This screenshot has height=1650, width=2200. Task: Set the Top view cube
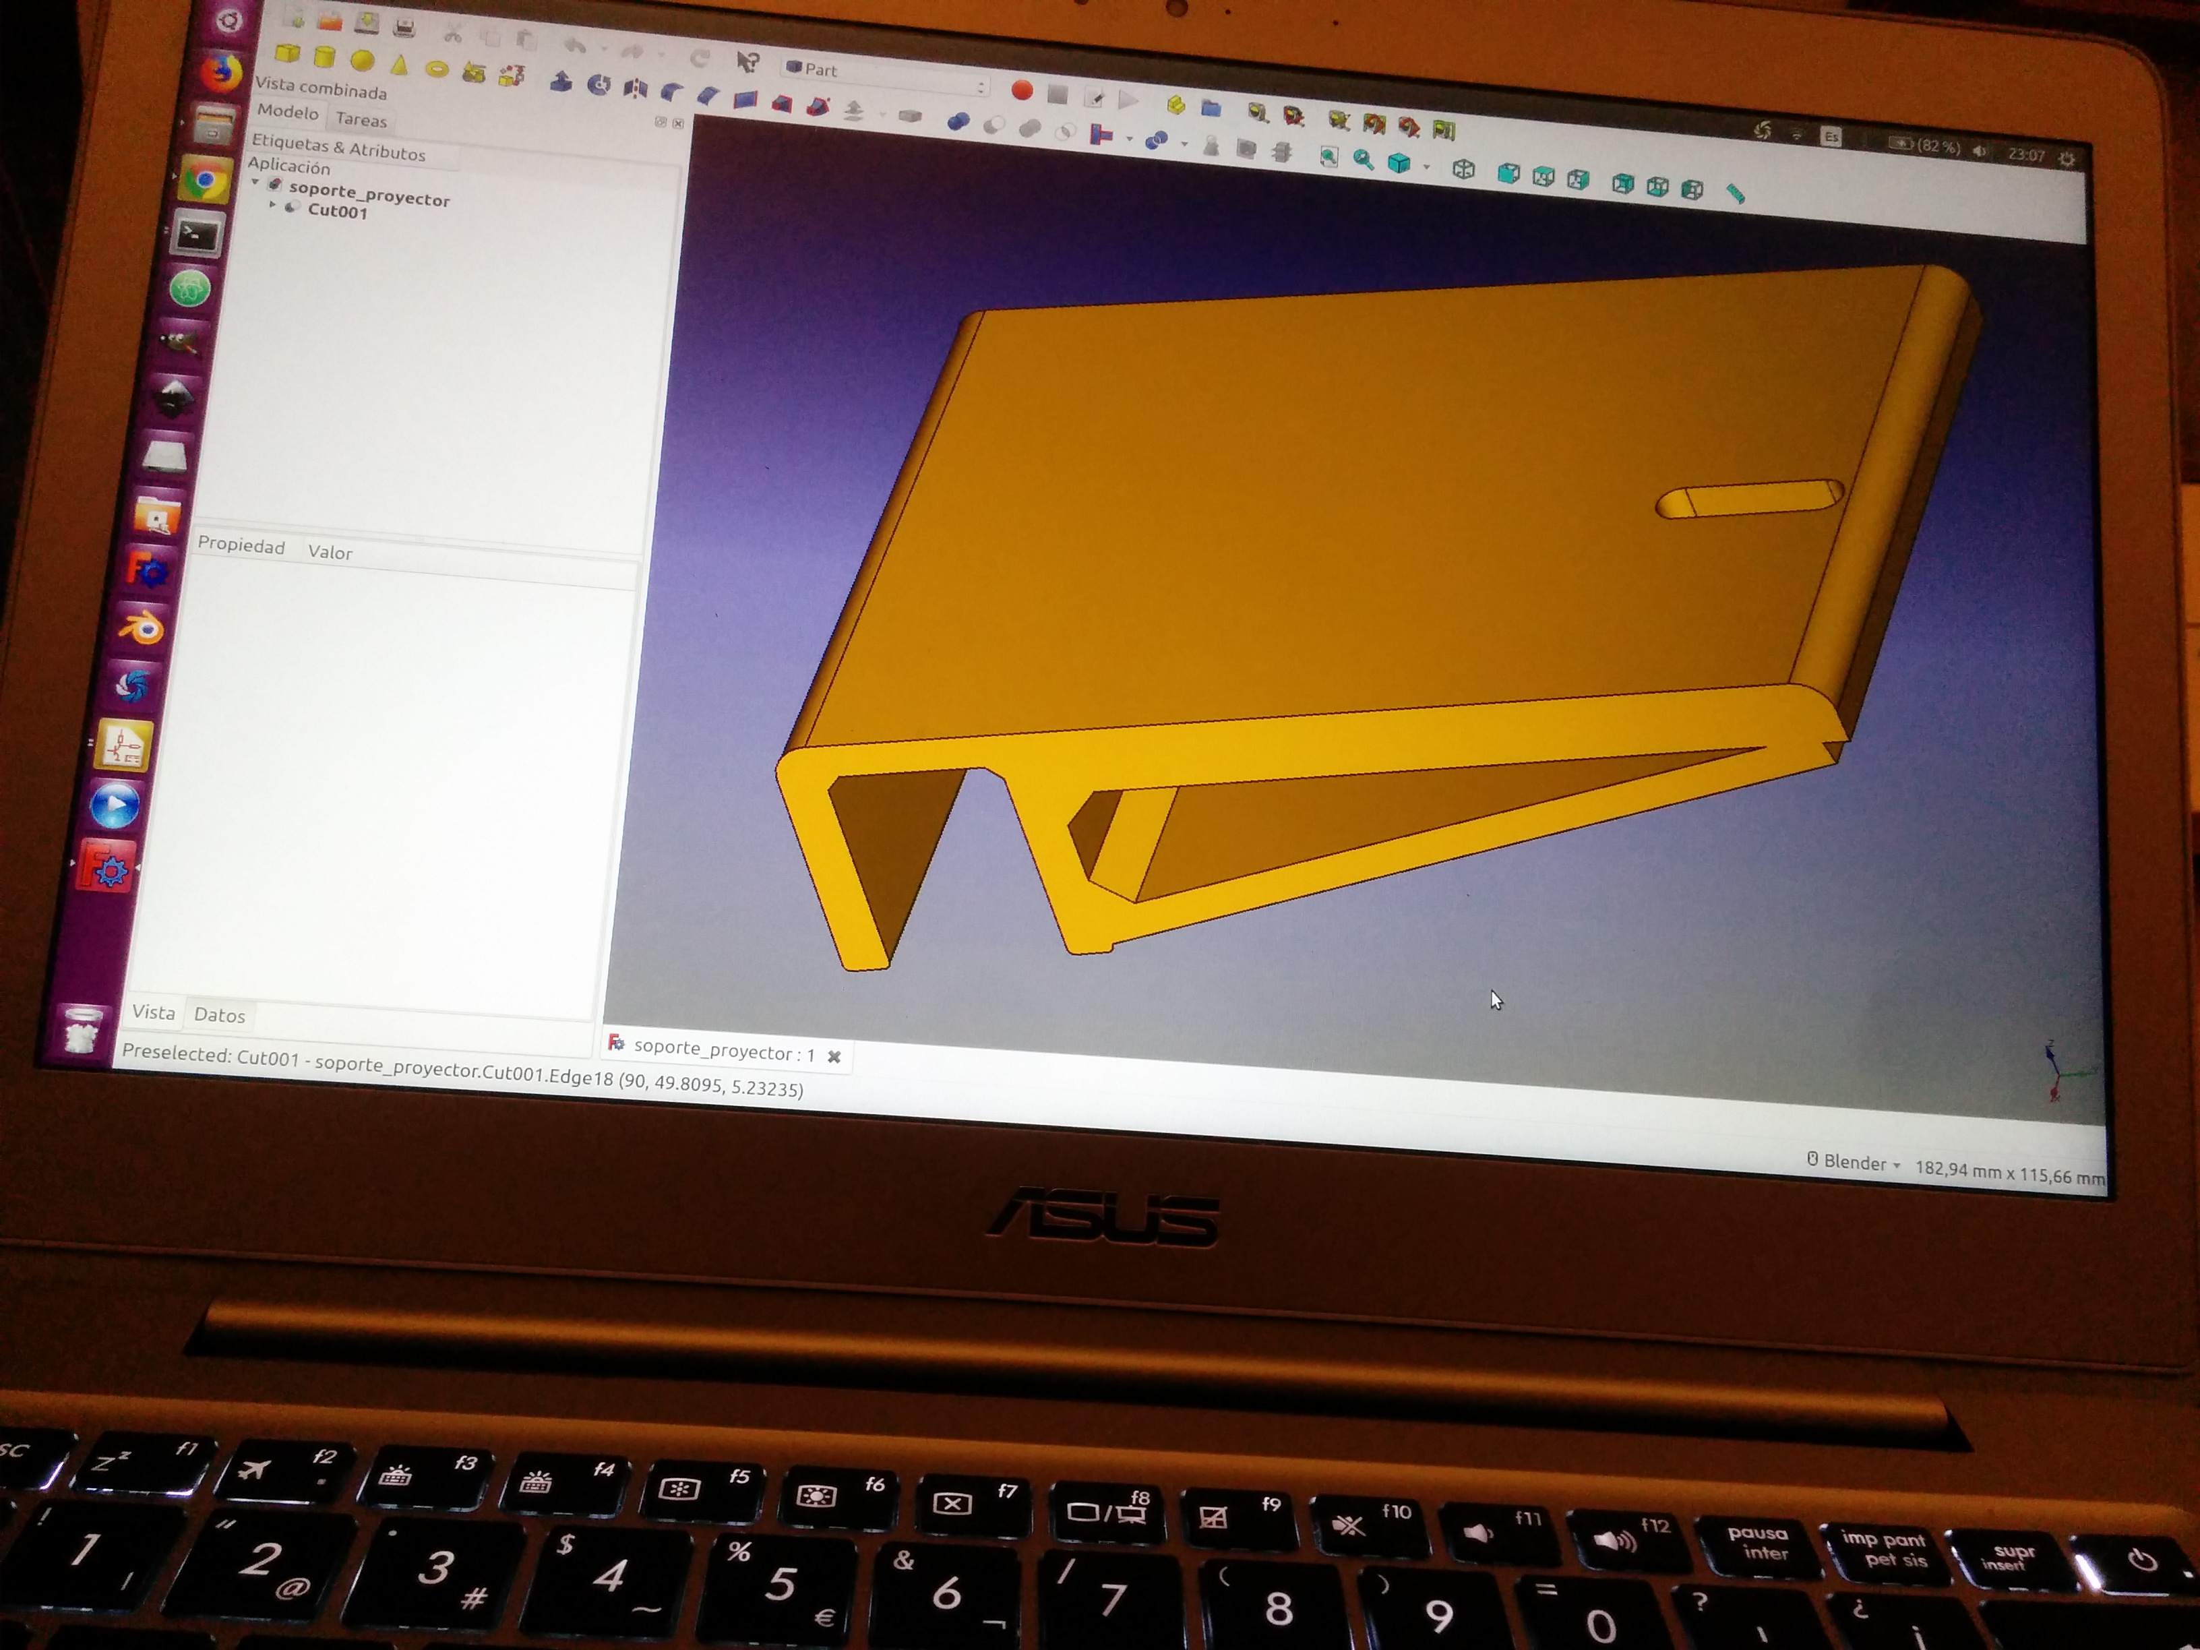1544,177
